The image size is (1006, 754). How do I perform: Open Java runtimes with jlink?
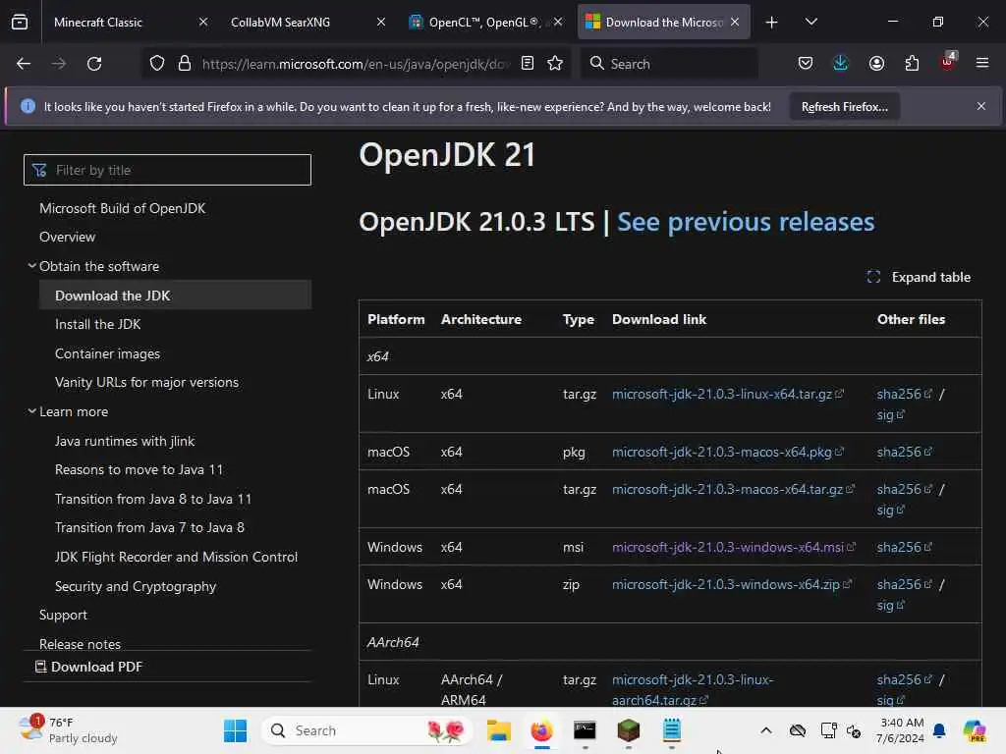tap(125, 441)
